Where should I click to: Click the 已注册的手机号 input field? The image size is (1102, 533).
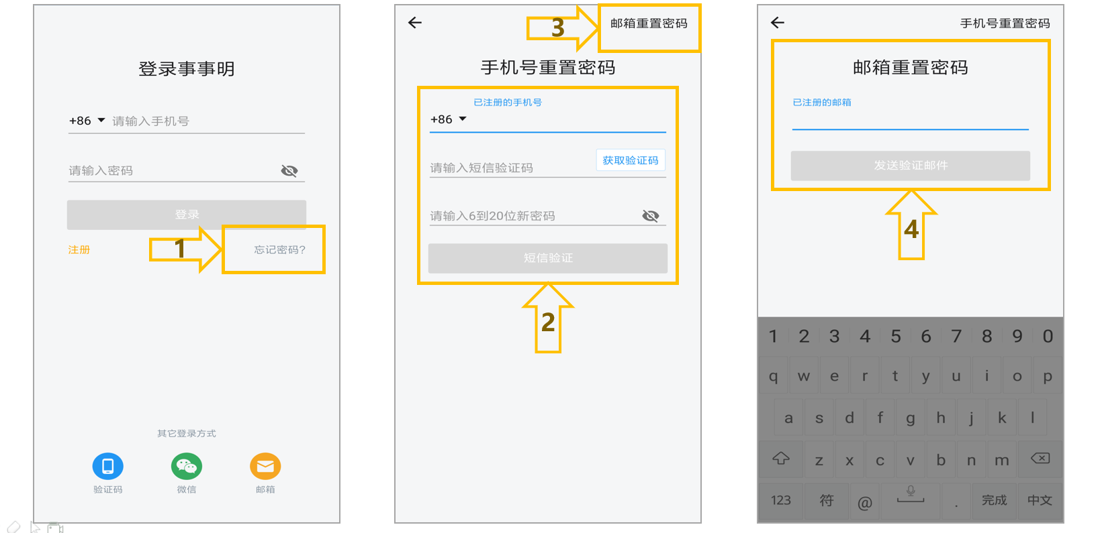click(x=568, y=119)
